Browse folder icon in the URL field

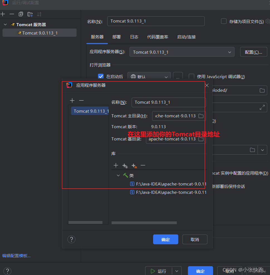(x=262, y=90)
